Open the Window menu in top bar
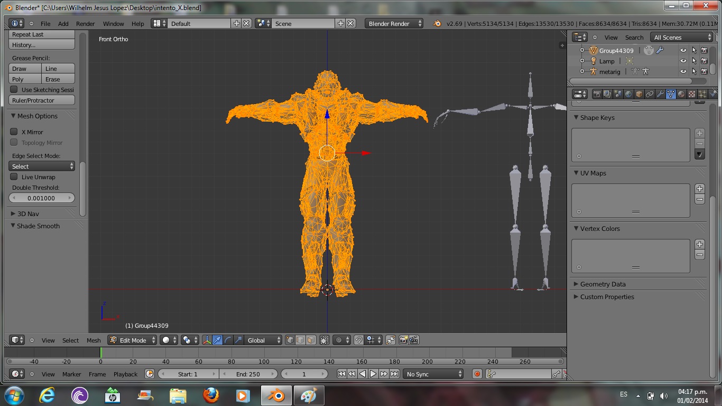This screenshot has height=406, width=722. click(x=113, y=24)
